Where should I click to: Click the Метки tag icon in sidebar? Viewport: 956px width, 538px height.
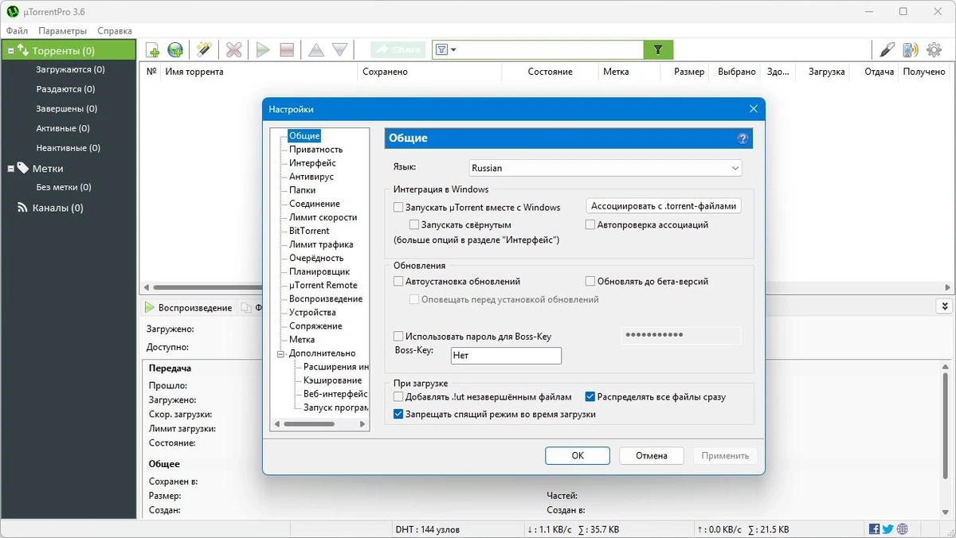(x=22, y=168)
